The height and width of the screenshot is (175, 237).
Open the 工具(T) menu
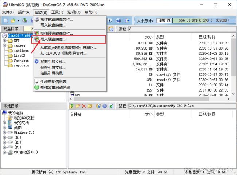coord(57,12)
